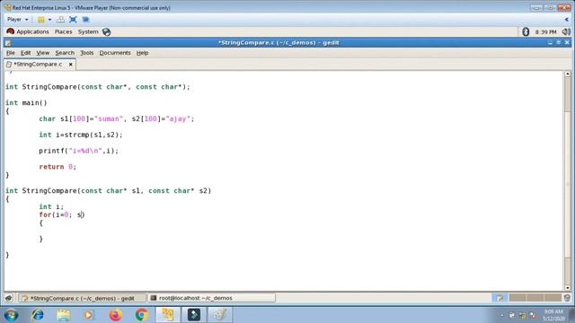Viewport: 575px width, 323px height.
Task: Open gedit Search menu
Action: coord(65,53)
